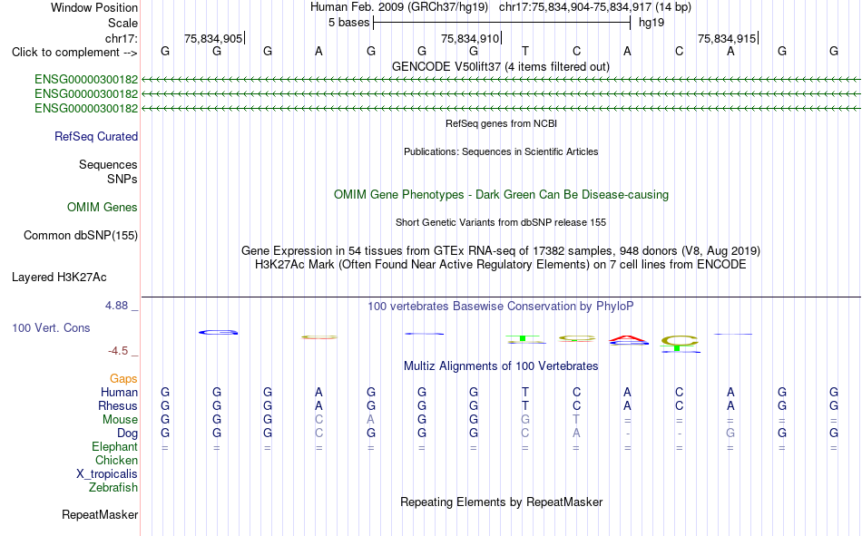This screenshot has width=862, height=536.
Task: Click the 4.88 PhyloP upper limit
Action: click(116, 306)
